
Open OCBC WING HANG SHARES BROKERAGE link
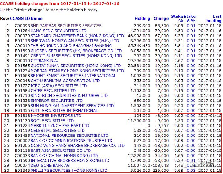77,145
